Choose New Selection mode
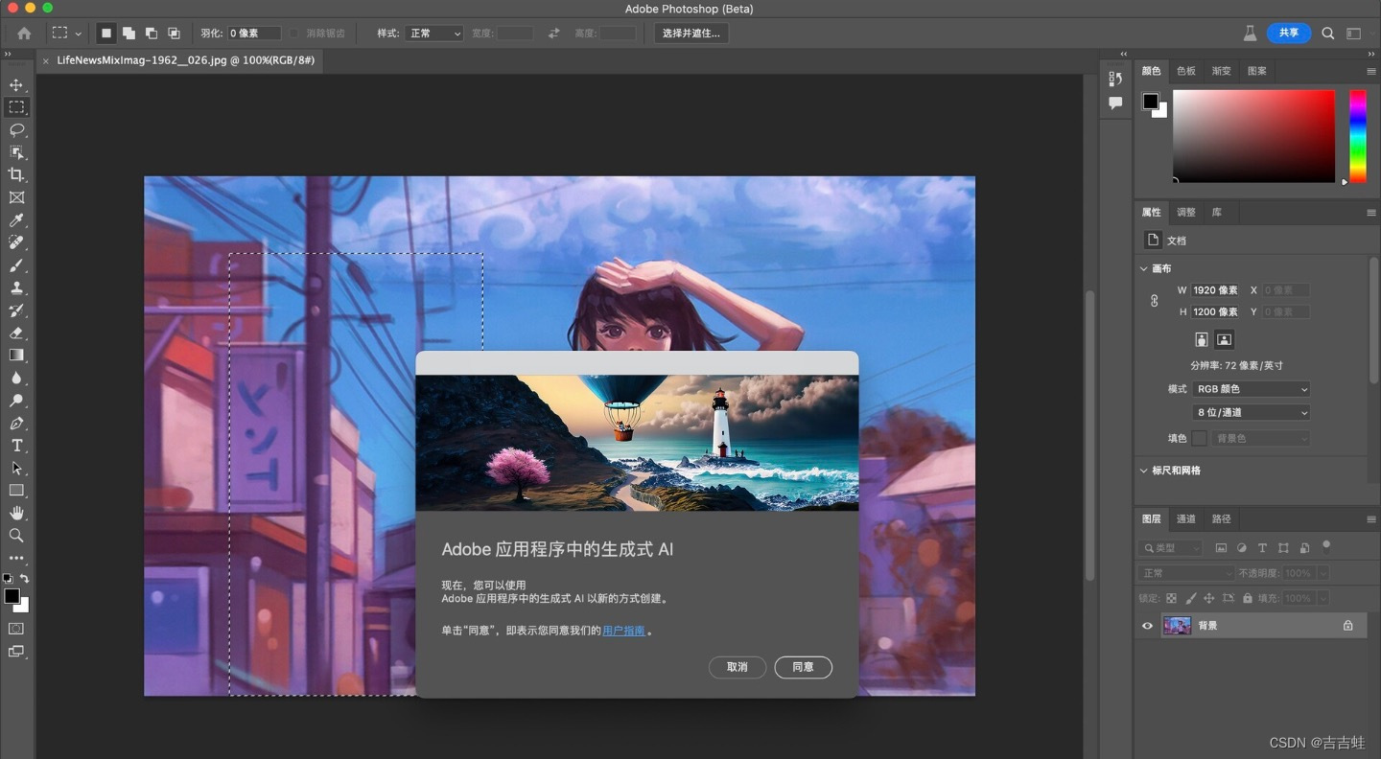1381x759 pixels. point(106,33)
